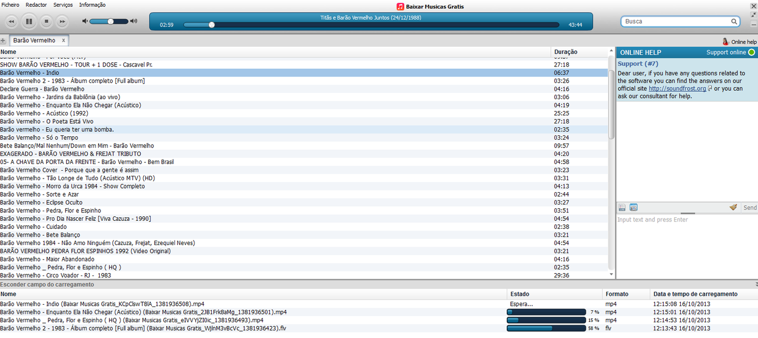758x338 pixels.
Task: Select the Indio mp4 download in Espera state
Action: [x=379, y=304]
